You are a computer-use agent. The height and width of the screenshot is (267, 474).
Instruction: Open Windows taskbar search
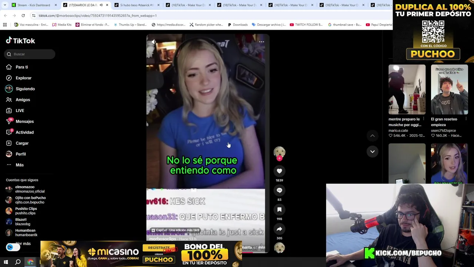click(x=18, y=262)
